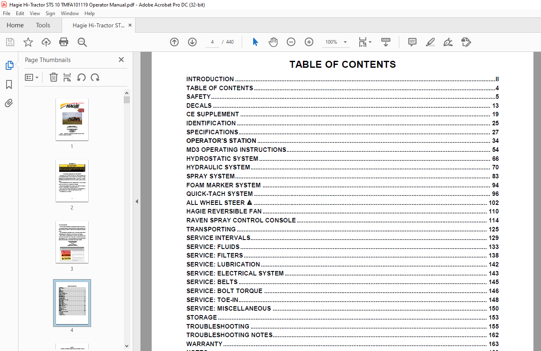Click the SERVICE: BELTS contents entry

343,282
